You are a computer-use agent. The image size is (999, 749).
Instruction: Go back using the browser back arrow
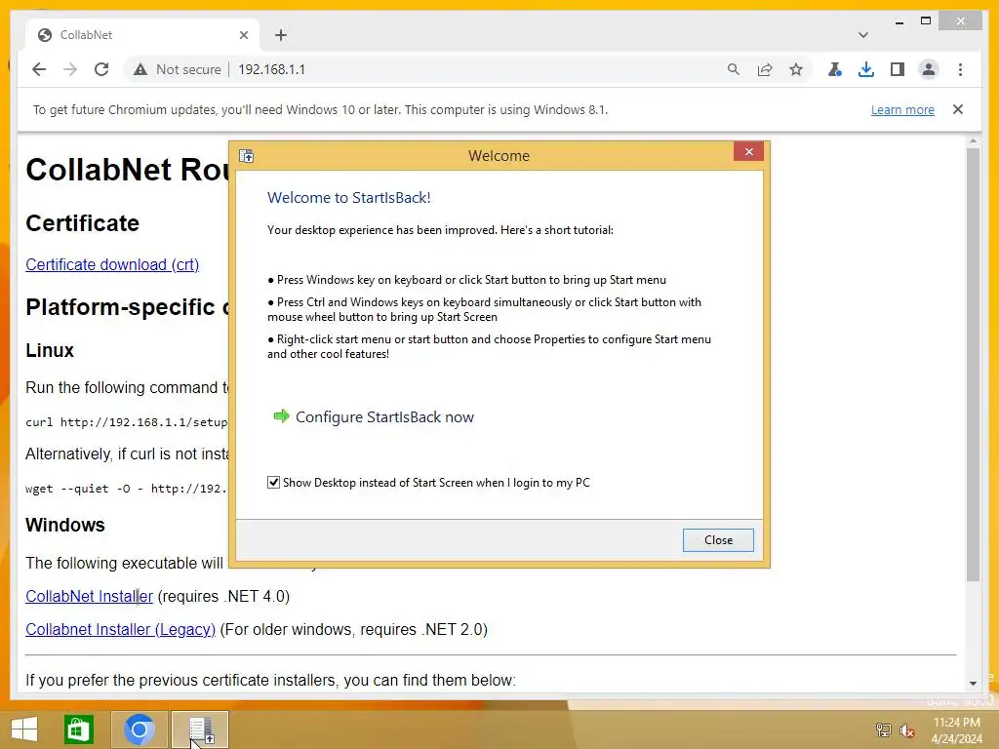click(x=39, y=69)
